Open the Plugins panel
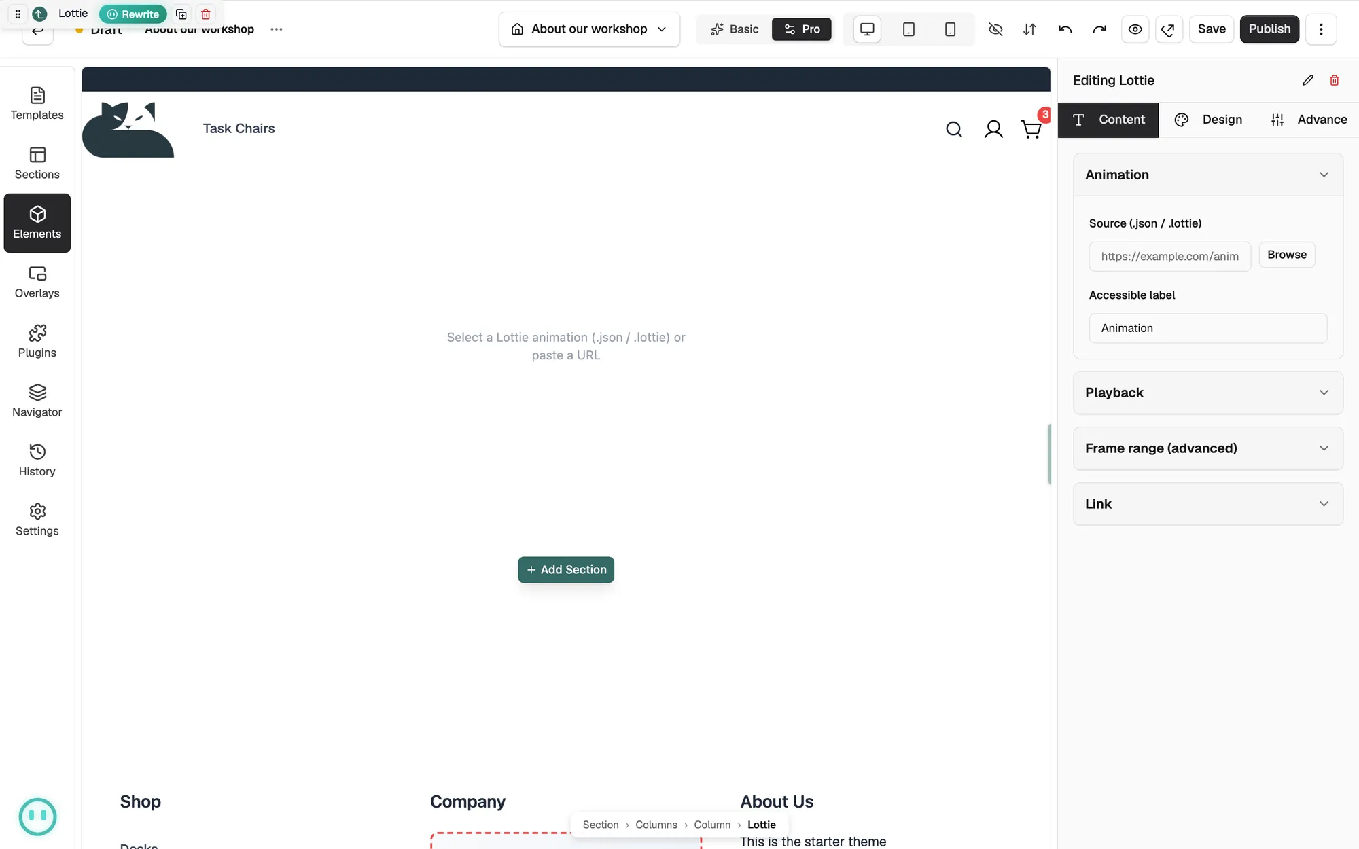Image resolution: width=1359 pixels, height=849 pixels. (x=37, y=342)
